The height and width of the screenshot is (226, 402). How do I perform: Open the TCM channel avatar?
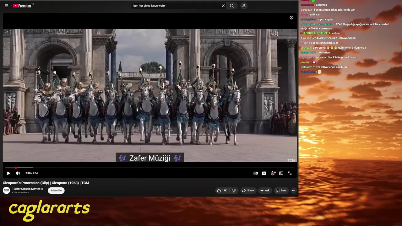tap(6, 190)
